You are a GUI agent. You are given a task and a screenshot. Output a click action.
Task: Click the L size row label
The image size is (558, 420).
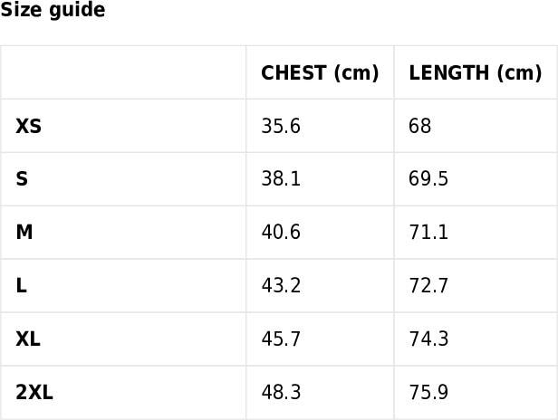point(21,285)
